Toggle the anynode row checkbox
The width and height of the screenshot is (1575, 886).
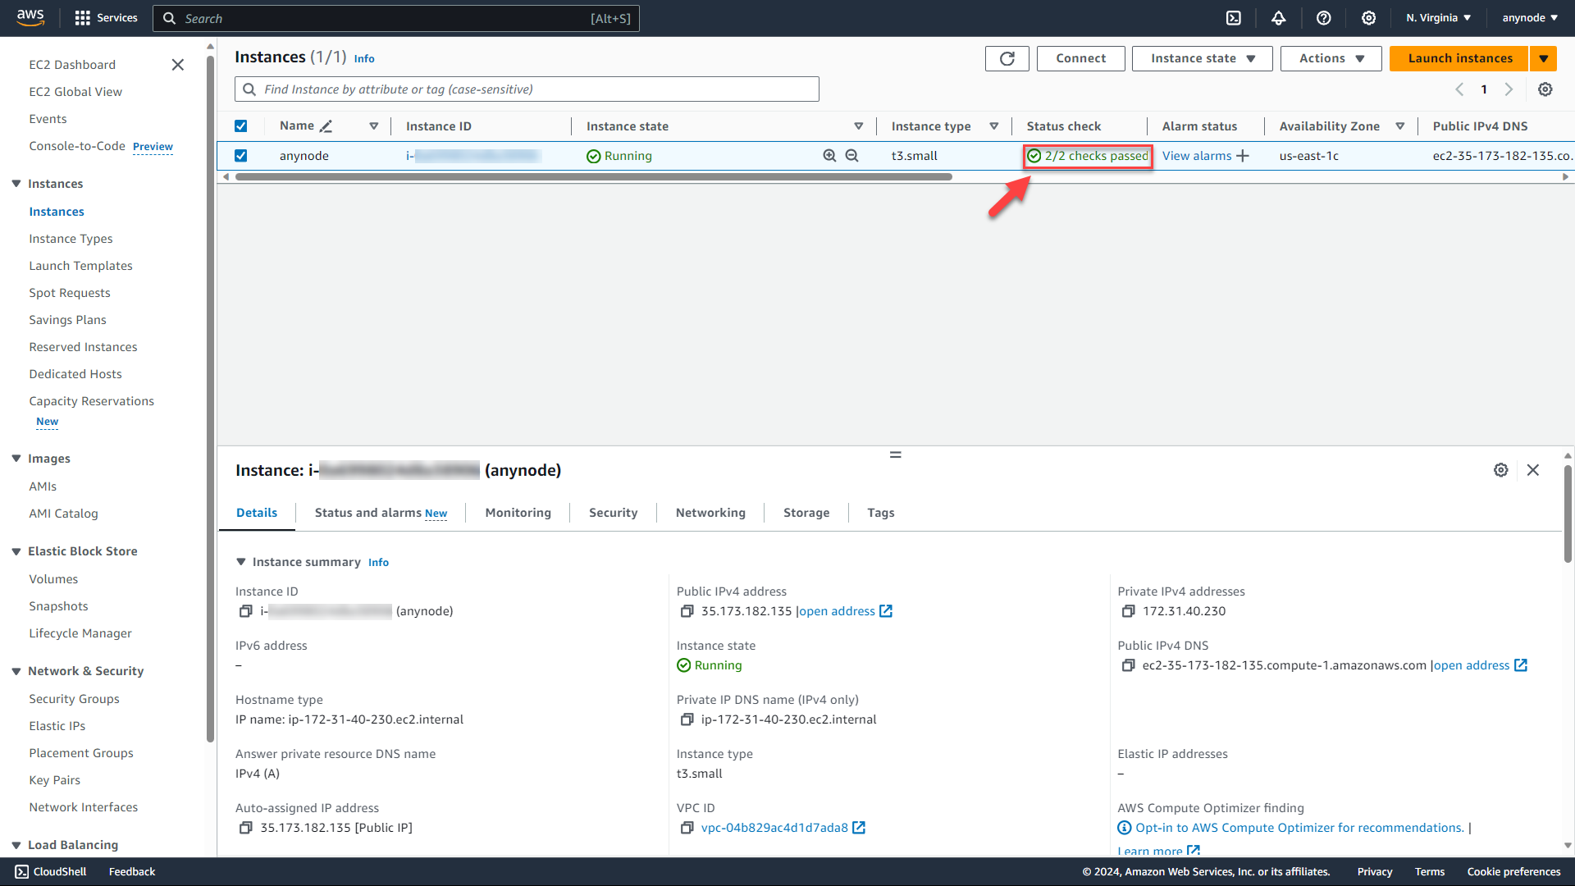(240, 156)
